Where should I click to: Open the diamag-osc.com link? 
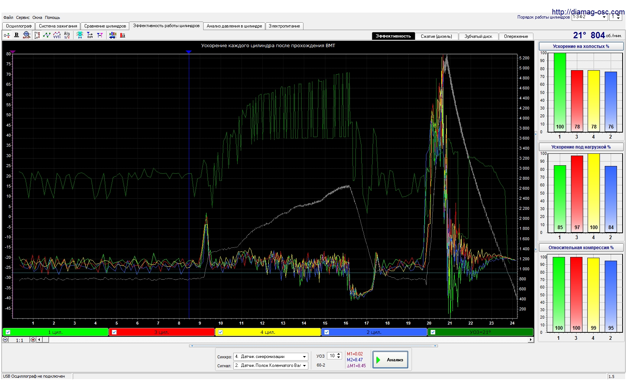(588, 12)
